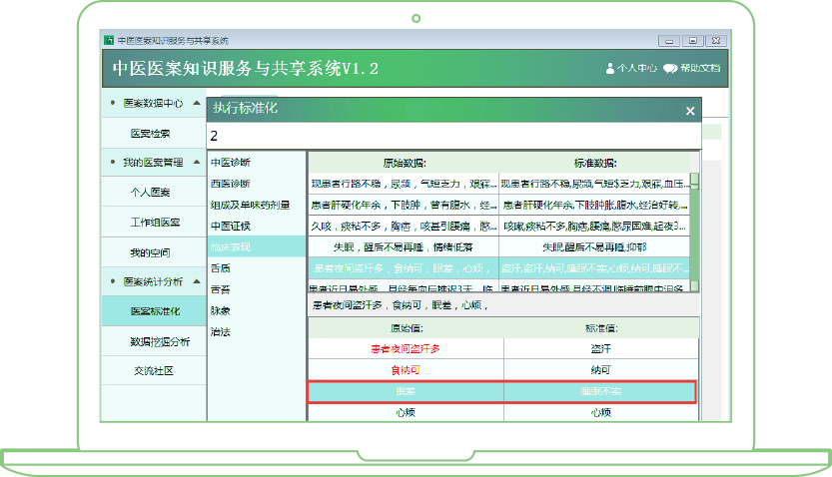Select 治法 in the category list
832x477 pixels.
(x=220, y=331)
